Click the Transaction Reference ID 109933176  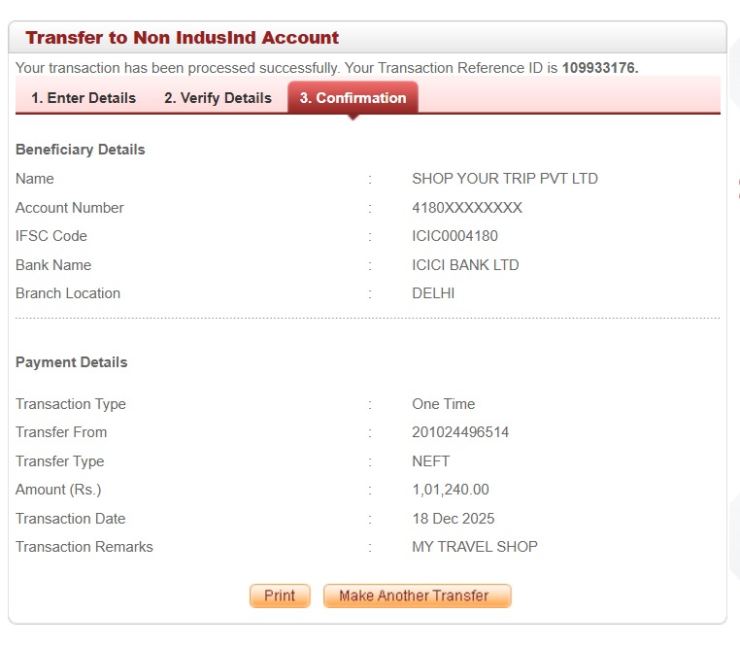(x=598, y=68)
